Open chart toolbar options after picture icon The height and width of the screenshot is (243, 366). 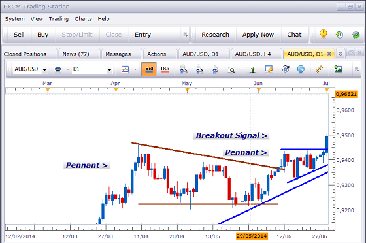(357, 69)
